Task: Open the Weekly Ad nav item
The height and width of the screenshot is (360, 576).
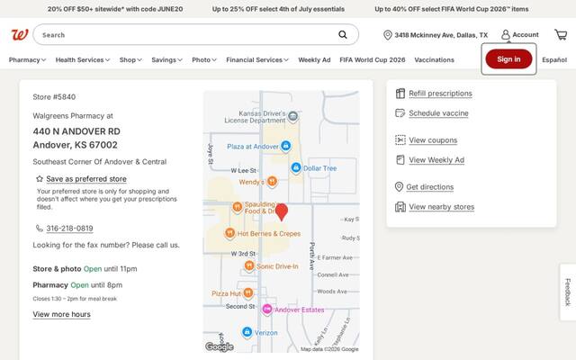Action: [x=314, y=60]
